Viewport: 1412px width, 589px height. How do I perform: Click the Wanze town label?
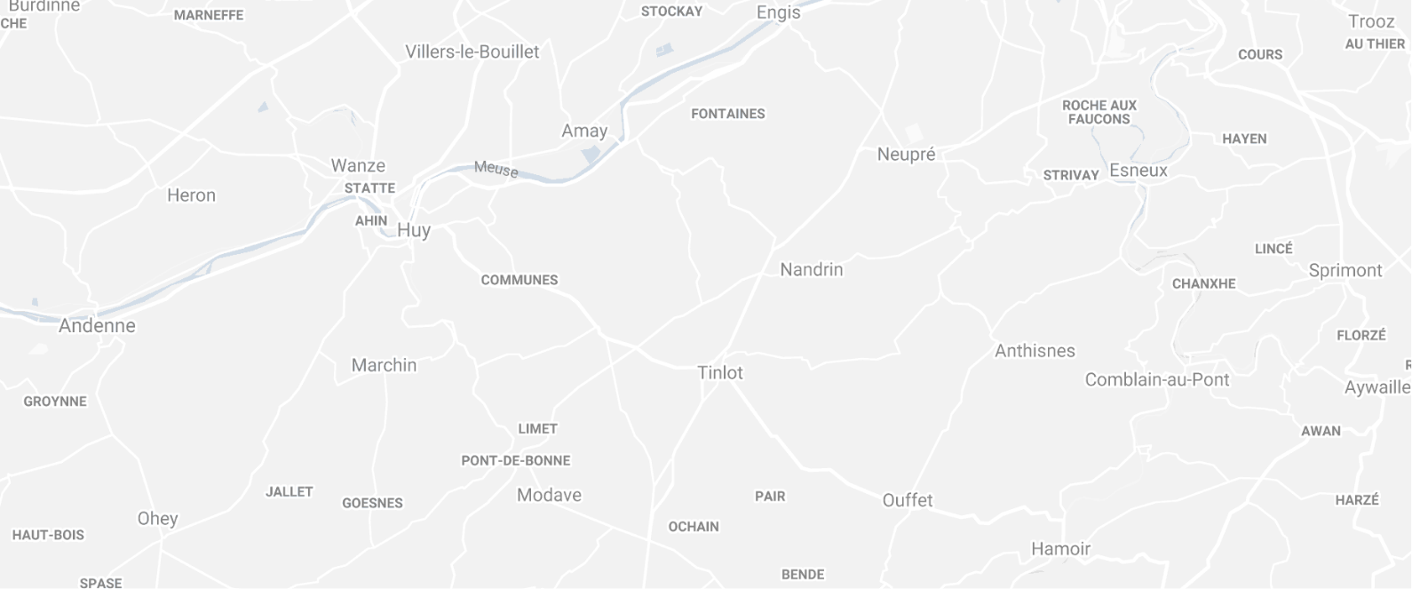pyautogui.click(x=358, y=165)
